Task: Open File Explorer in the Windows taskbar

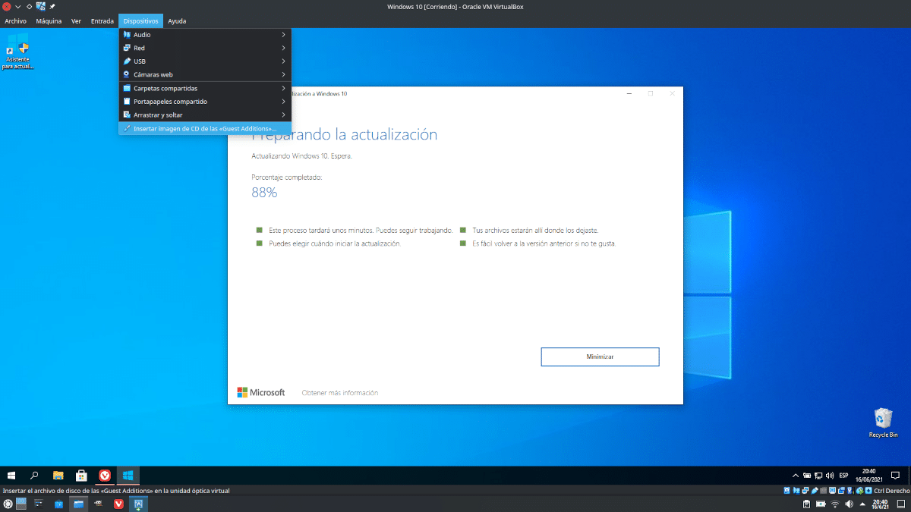Action: (x=58, y=476)
